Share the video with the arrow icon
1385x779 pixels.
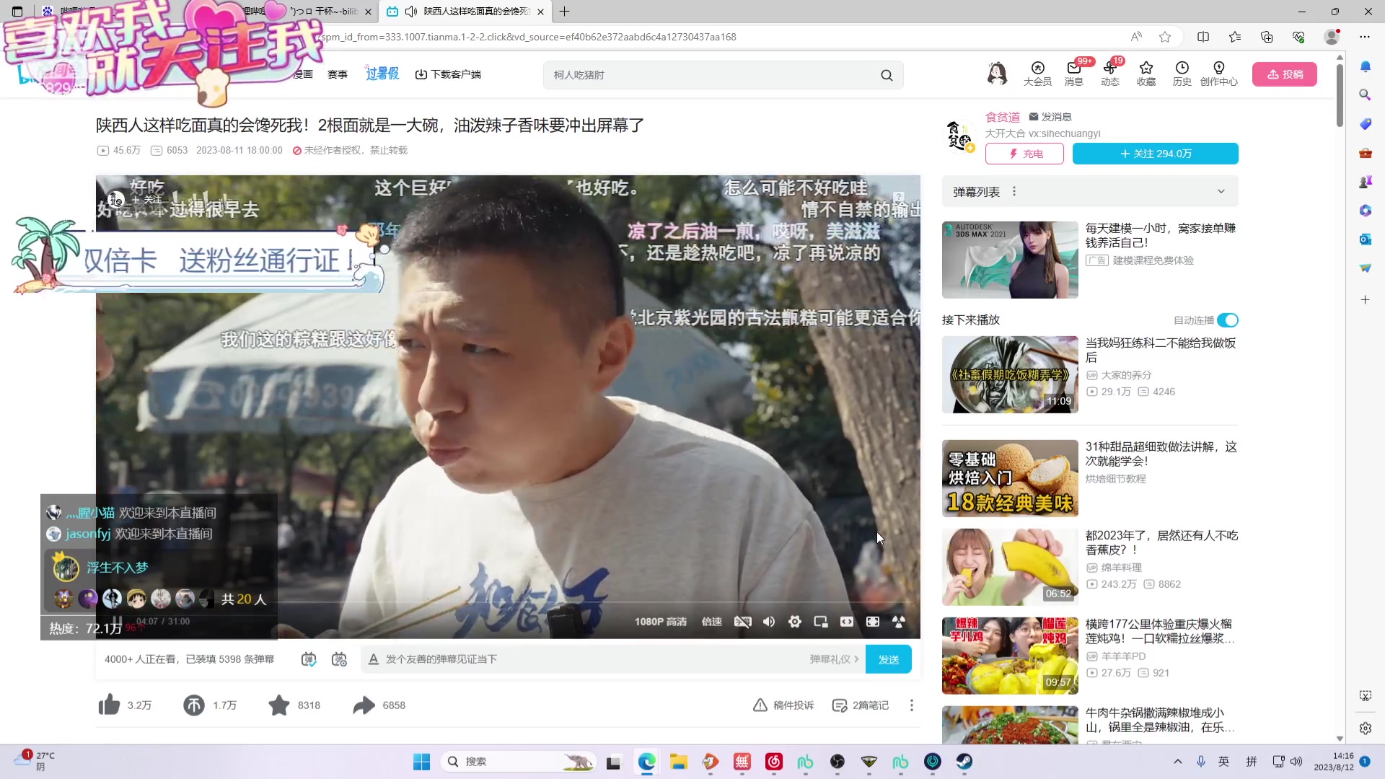click(364, 705)
